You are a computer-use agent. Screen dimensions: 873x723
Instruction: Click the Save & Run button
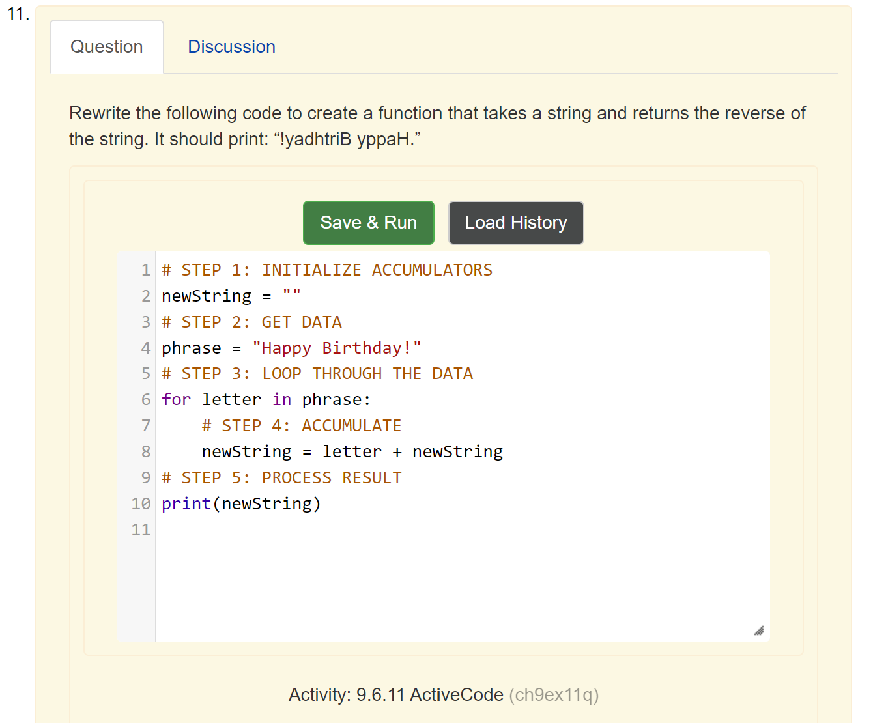368,222
